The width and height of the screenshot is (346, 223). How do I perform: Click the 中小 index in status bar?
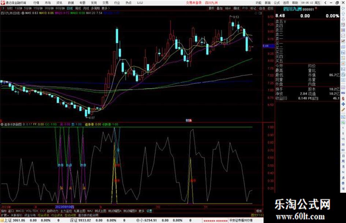pos(140,220)
